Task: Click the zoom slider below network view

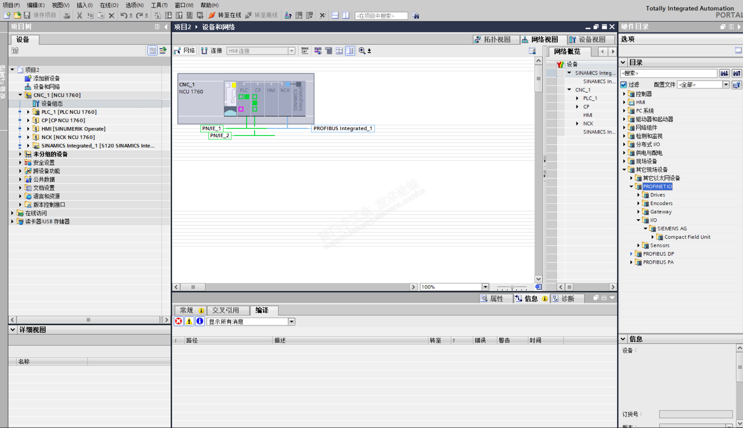Action: tap(512, 287)
